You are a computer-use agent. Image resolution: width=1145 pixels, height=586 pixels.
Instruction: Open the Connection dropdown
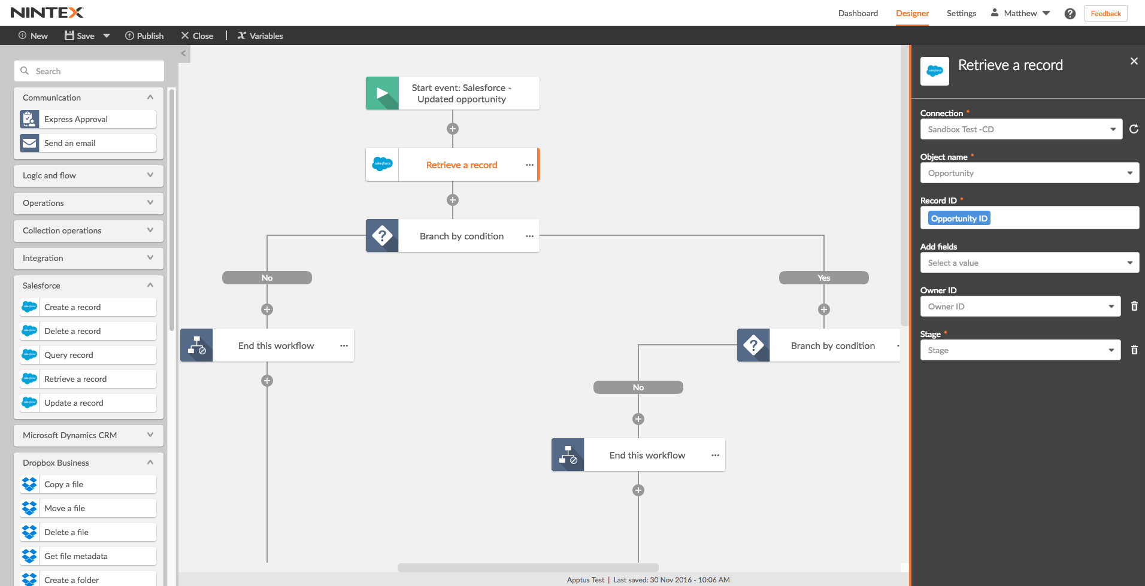coord(1021,129)
